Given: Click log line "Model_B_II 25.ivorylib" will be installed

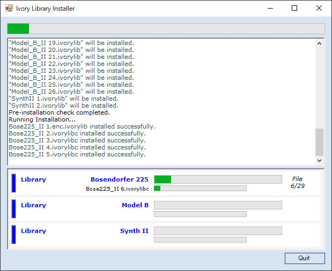Looking at the screenshot, I should point(71,85).
